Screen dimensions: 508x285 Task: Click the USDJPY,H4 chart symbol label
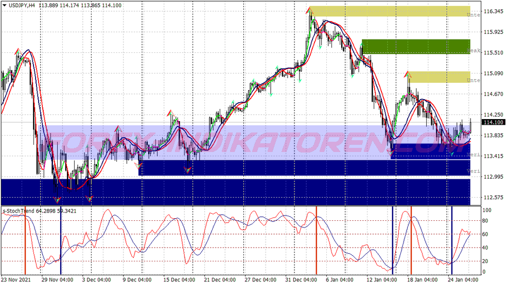click(x=24, y=5)
